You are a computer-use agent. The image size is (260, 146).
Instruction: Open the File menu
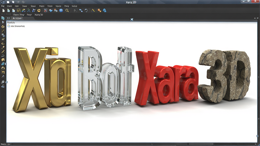tap(3, 6)
